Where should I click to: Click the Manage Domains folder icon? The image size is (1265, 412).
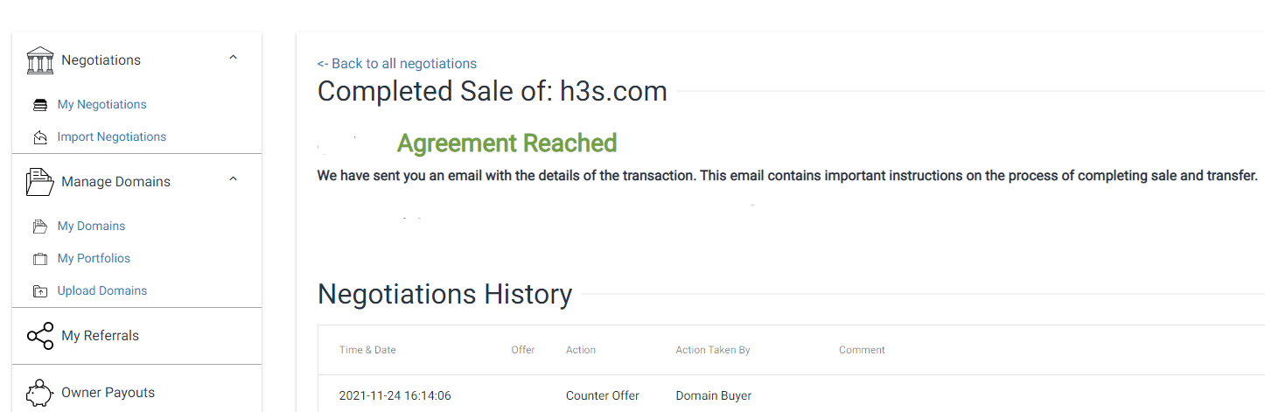coord(40,182)
